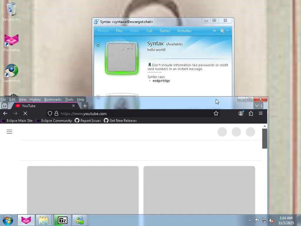The height and width of the screenshot is (226, 301).
Task: Launch the Supermium desktop shortcut
Action: (11, 73)
